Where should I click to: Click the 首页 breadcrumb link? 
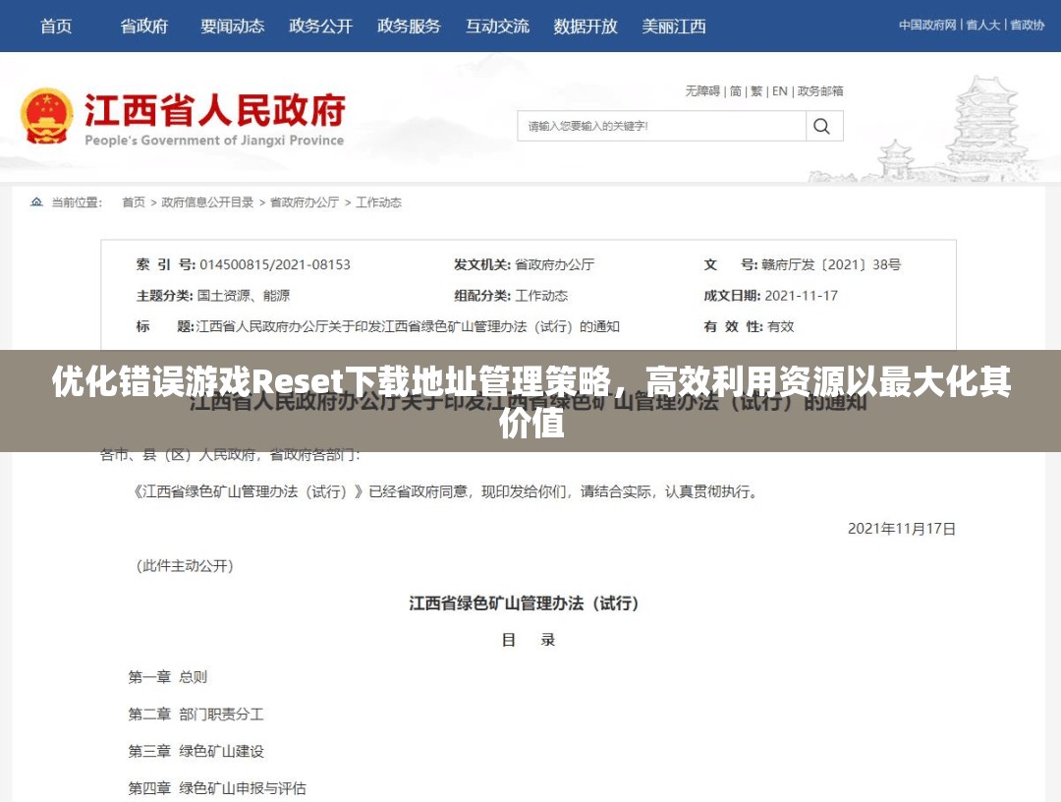tap(134, 202)
